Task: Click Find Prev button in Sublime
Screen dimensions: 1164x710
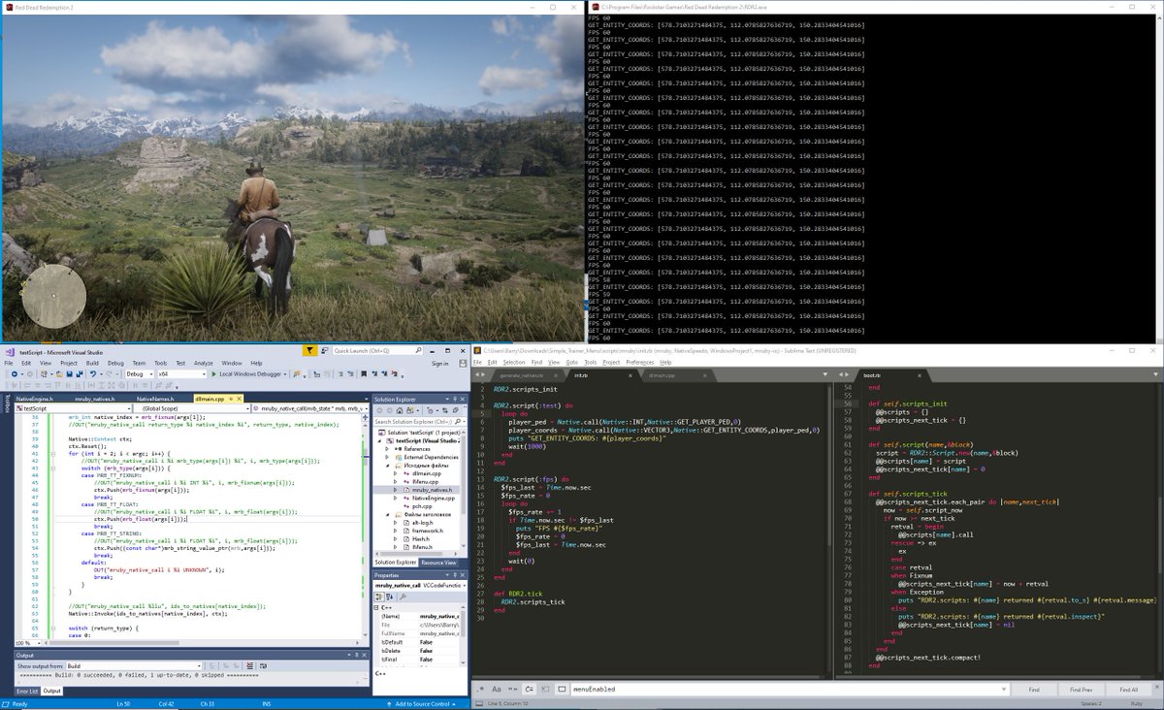Action: pos(1082,690)
